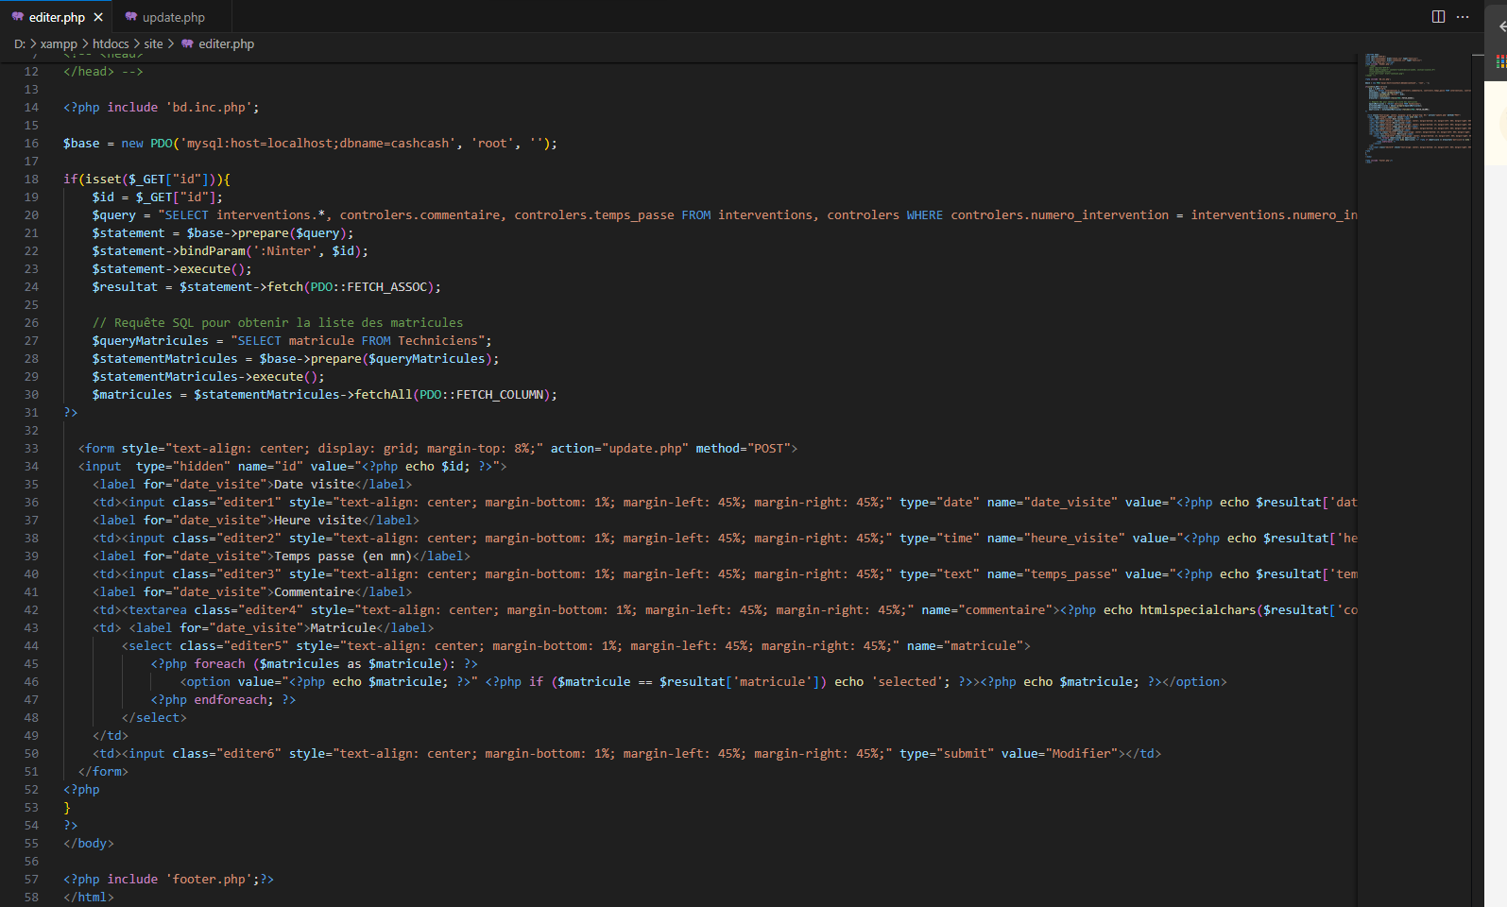
Task: Click the PHP file icon on update.php tab
Action: pyautogui.click(x=131, y=17)
